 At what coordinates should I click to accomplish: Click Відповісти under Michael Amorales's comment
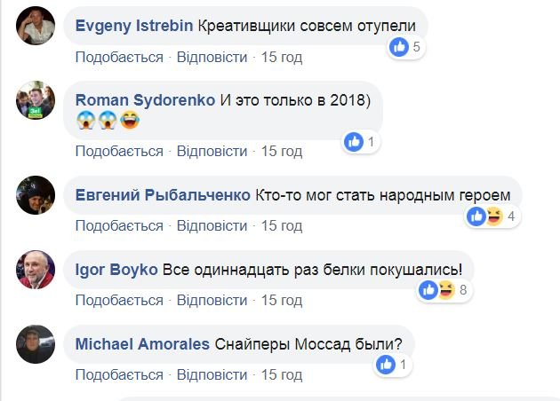(212, 375)
